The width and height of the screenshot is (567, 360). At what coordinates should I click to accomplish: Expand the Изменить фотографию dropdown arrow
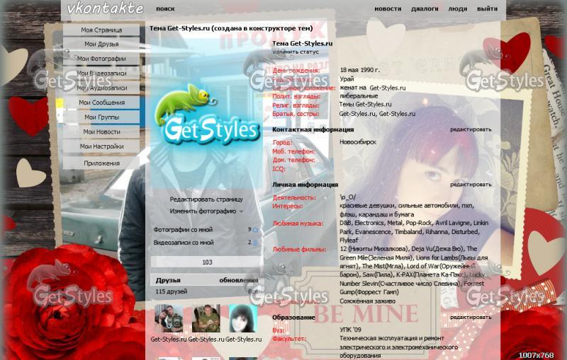click(x=241, y=211)
